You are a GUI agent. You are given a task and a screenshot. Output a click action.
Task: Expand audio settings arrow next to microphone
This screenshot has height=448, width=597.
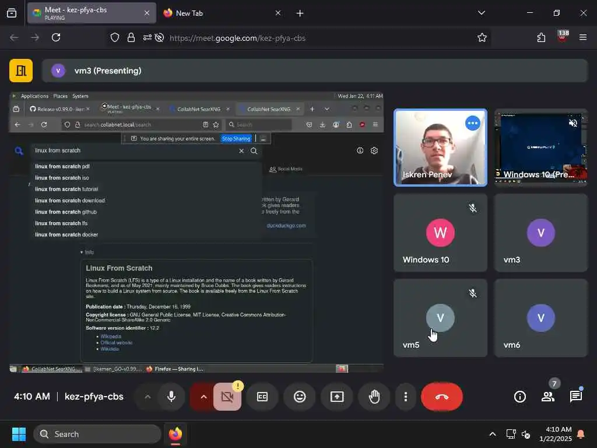tap(148, 397)
